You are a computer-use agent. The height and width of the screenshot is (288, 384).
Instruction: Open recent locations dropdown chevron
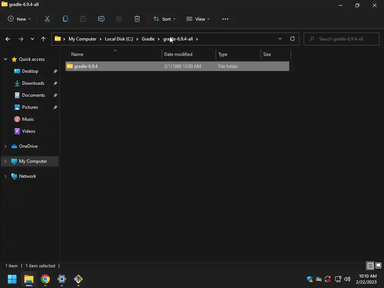tap(32, 39)
